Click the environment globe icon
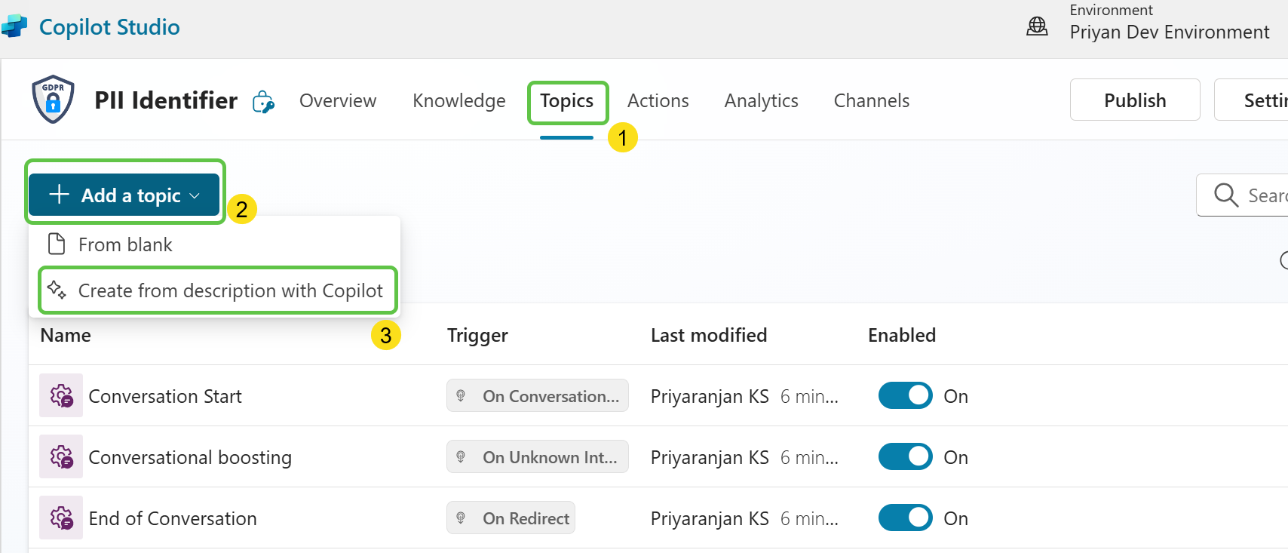 click(1037, 26)
